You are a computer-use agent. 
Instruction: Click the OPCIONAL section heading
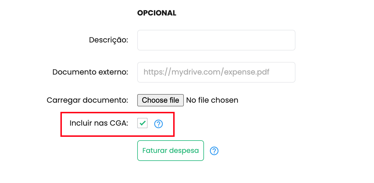[x=157, y=13]
